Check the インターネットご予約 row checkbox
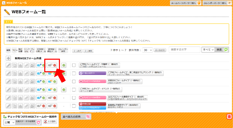 point(74,73)
